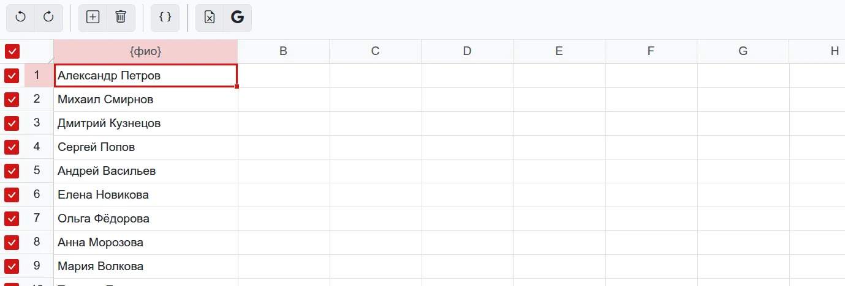Viewport: 845px width, 286px height.
Task: Click the cell containing Елена Новикова
Action: tap(146, 194)
